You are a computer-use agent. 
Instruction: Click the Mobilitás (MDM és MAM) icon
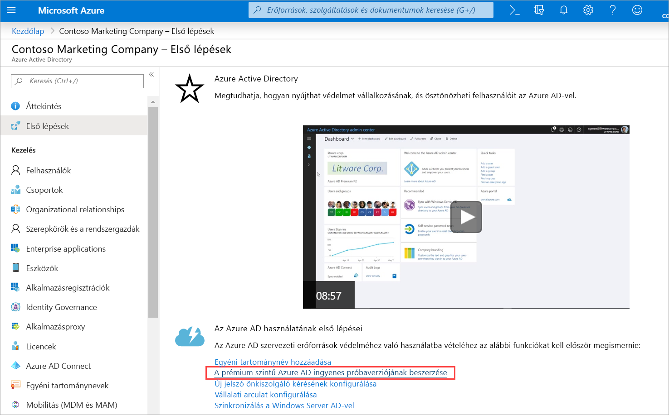tap(15, 405)
